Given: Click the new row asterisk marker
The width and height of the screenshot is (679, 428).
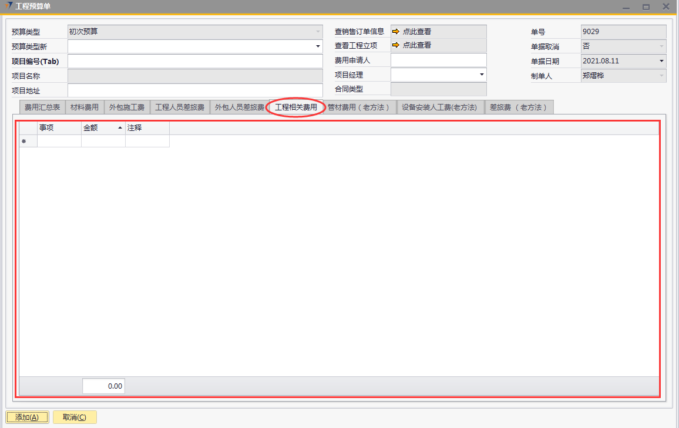Looking at the screenshot, I should click(x=24, y=141).
